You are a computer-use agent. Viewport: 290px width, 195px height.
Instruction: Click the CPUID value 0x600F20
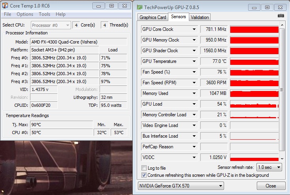43,105
